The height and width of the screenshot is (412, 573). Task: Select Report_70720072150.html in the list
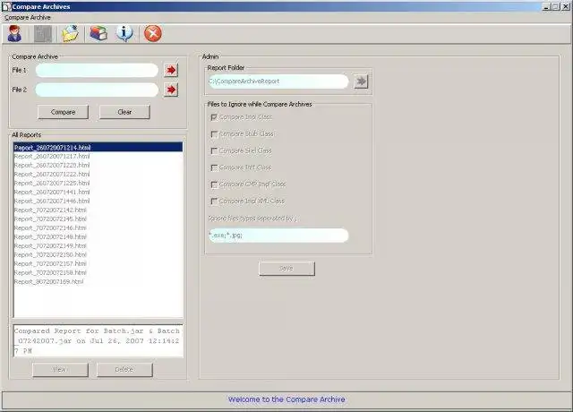(x=98, y=254)
